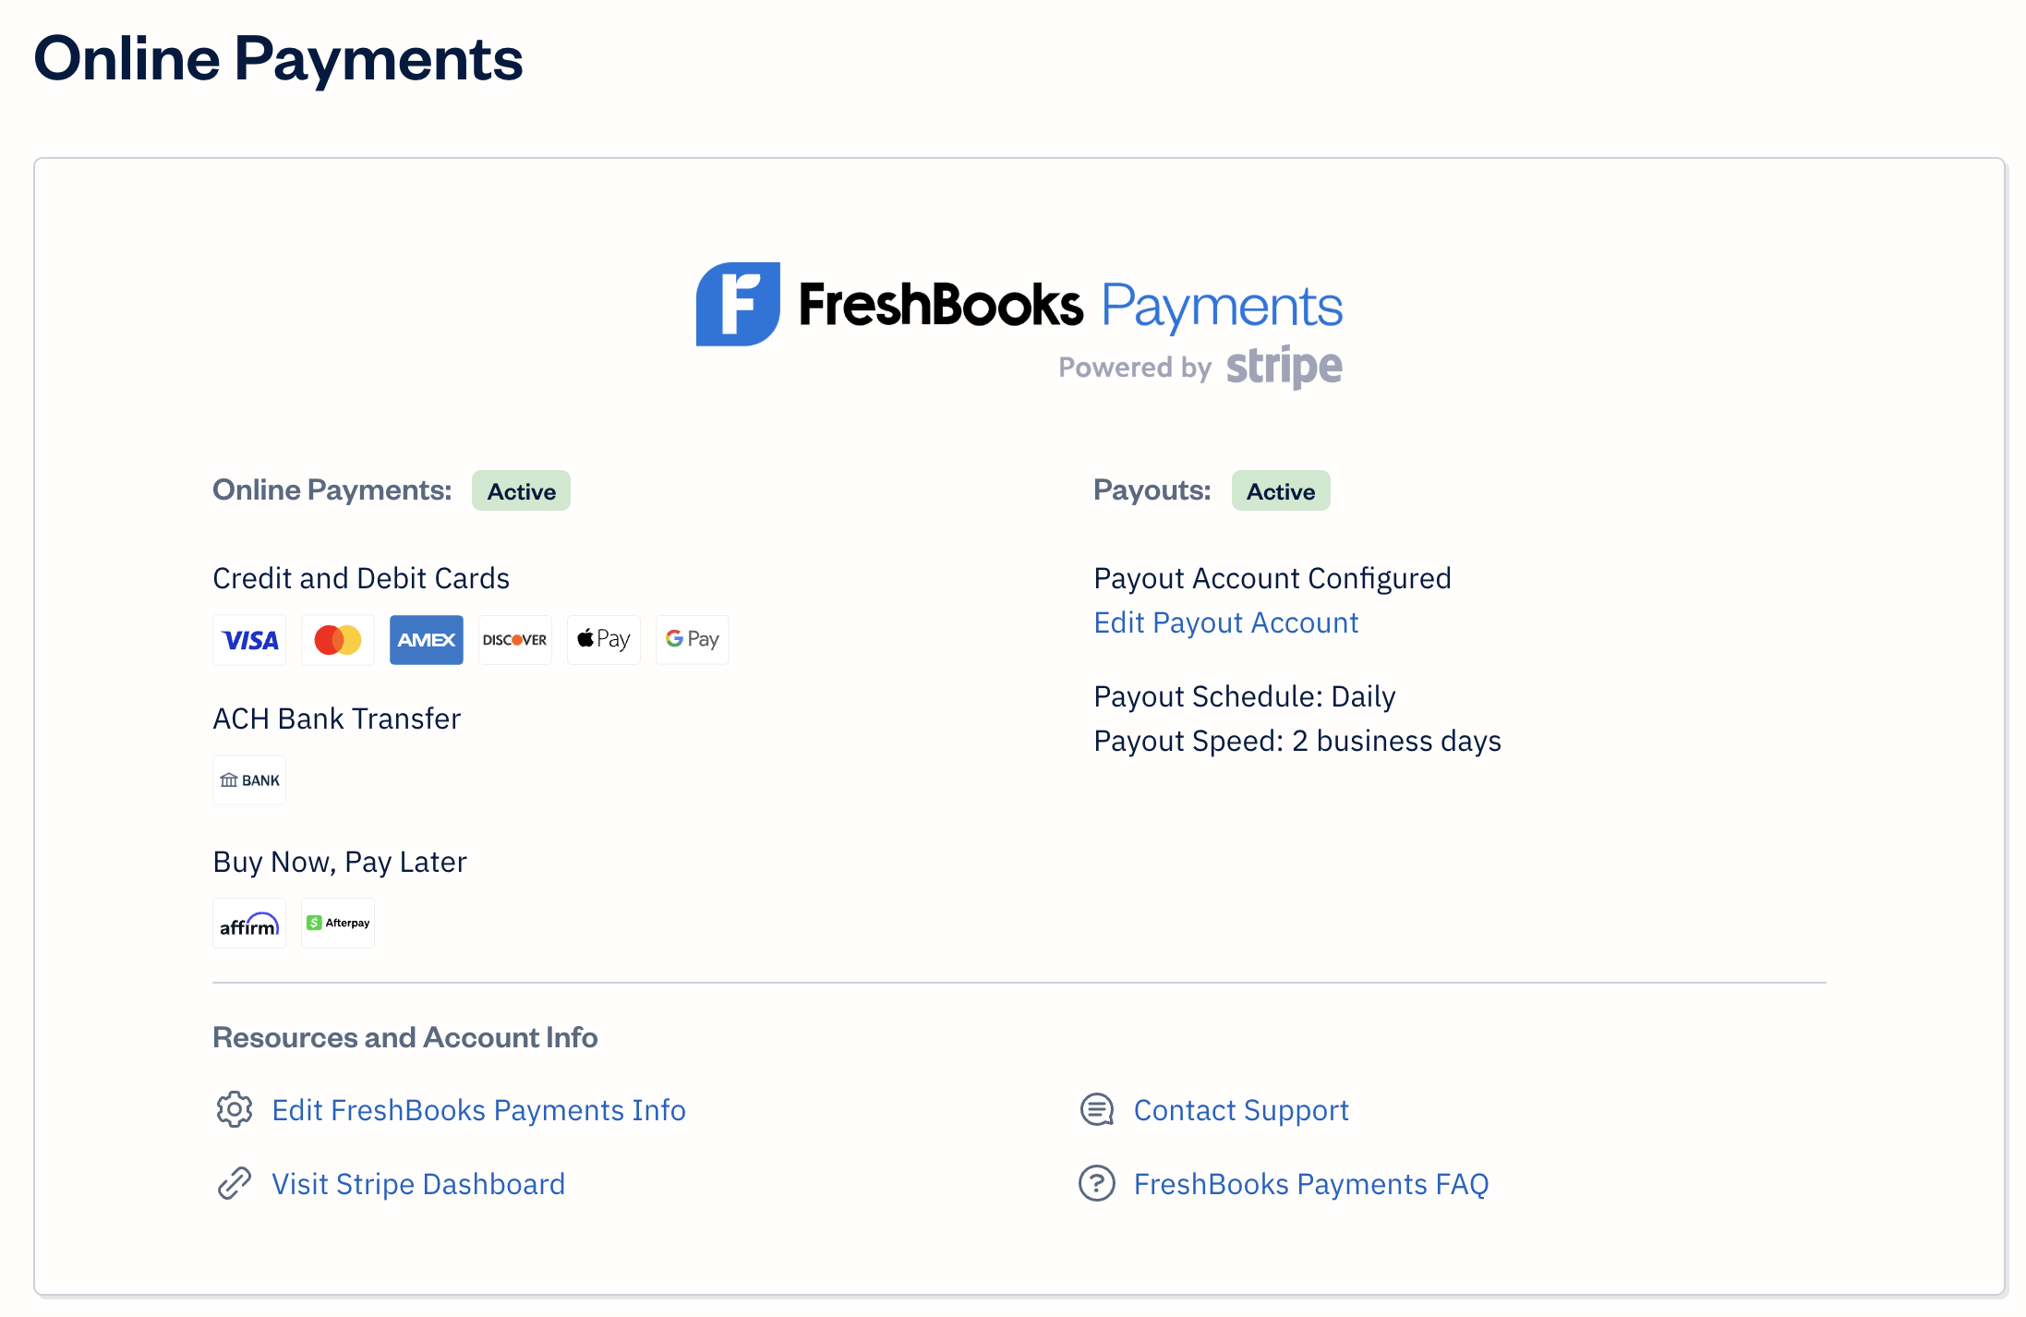
Task: Select the Apple Pay icon
Action: tap(603, 639)
